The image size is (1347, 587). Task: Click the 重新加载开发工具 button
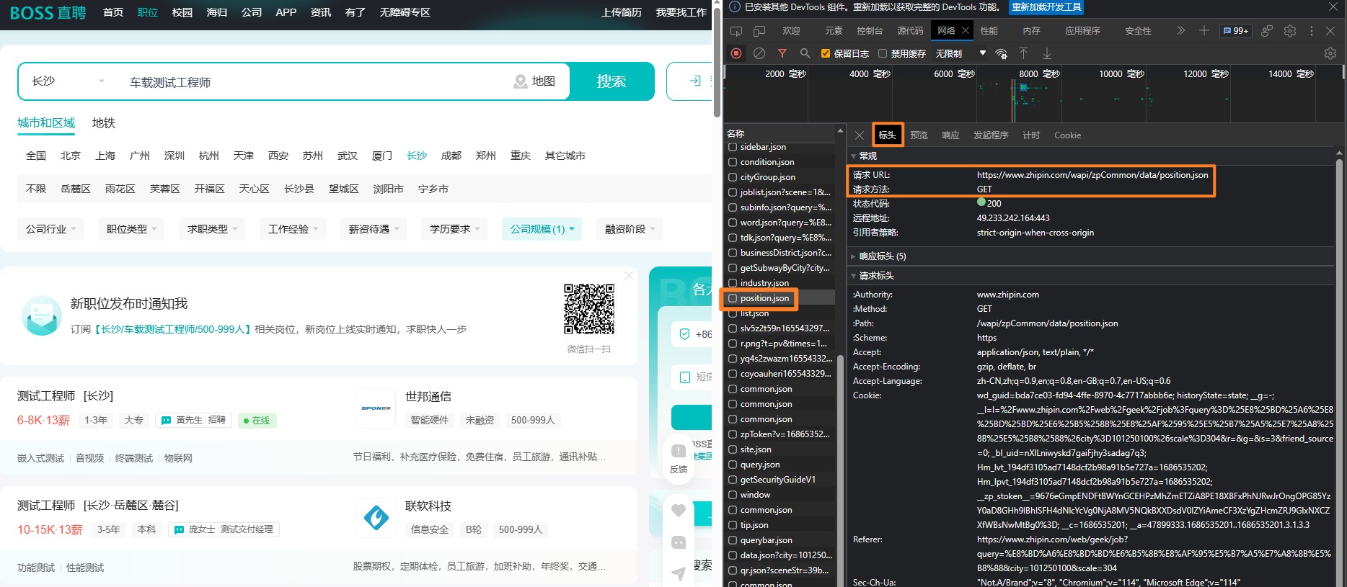(1046, 7)
